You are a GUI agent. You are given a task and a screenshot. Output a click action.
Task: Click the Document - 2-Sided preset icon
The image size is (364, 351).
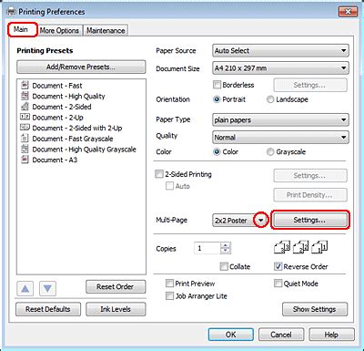[25, 107]
